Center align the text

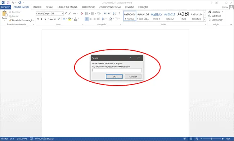tap(91, 19)
